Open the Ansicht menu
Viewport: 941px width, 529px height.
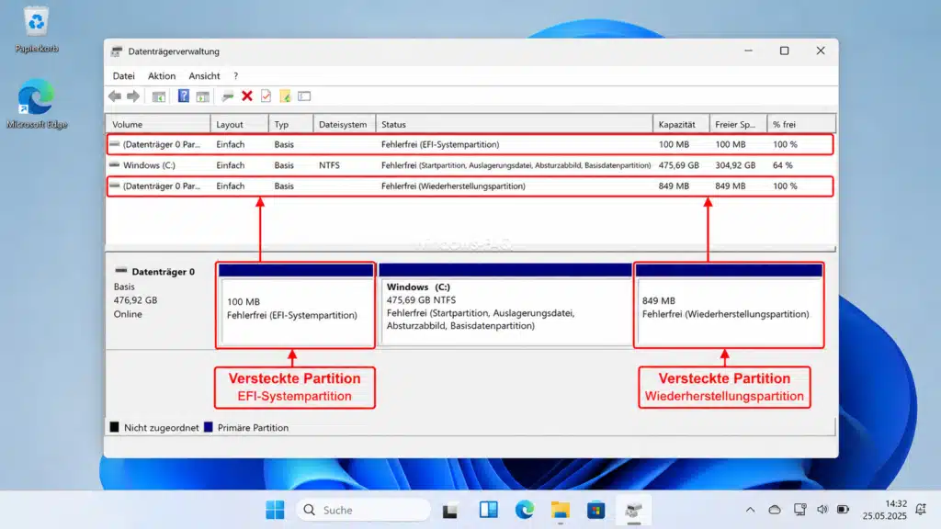204,75
